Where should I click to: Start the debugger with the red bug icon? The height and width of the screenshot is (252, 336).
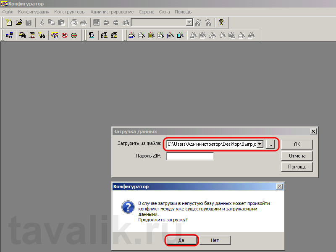[65, 35]
